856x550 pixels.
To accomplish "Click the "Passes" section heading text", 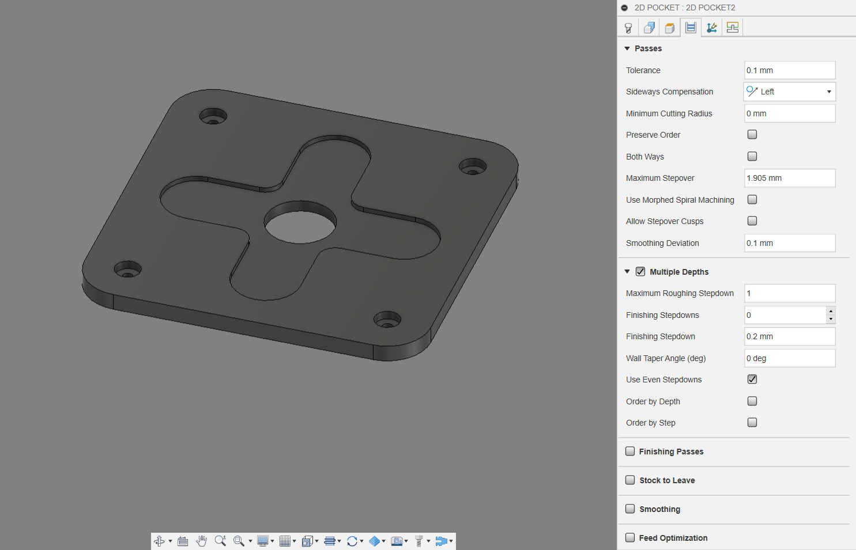I will (648, 48).
